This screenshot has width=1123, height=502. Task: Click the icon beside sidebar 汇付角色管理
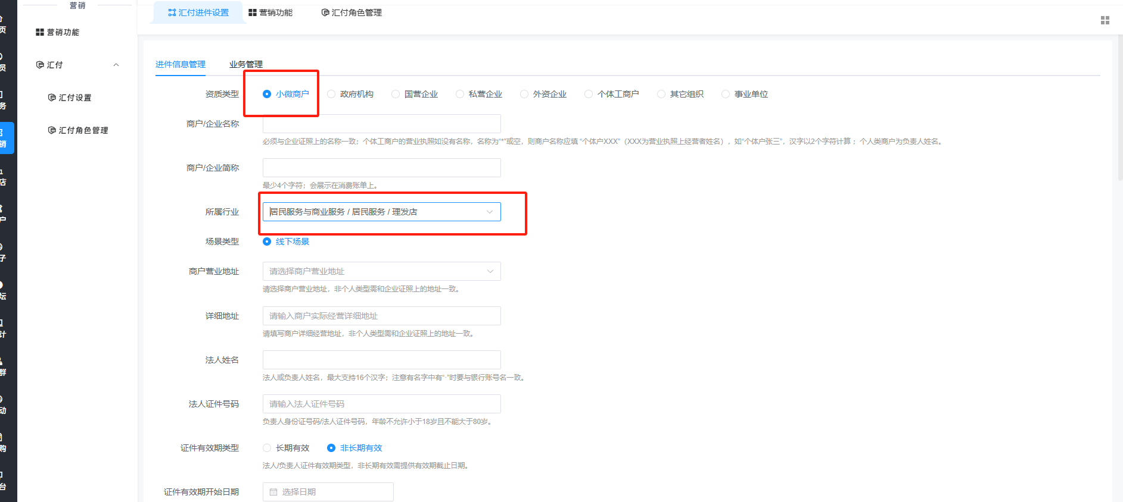pos(52,130)
